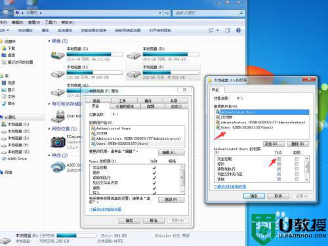Toggle Allow checkbox for Modify permission
328x246 pixels.
point(279,164)
